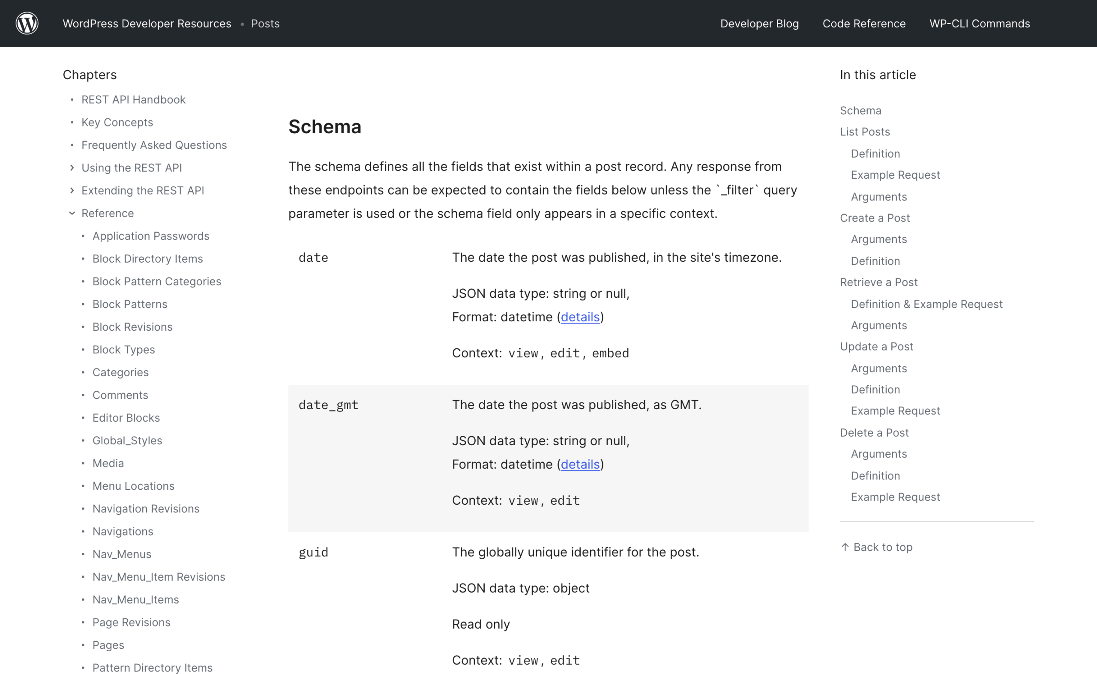Click the guid field name
This screenshot has width=1097, height=674.
[313, 553]
